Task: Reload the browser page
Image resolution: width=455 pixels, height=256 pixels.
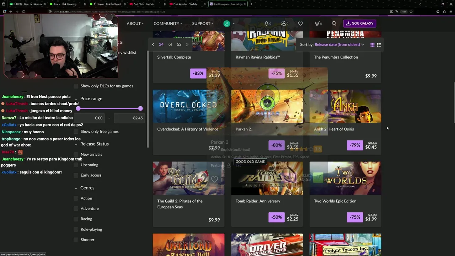Action: 23,11
